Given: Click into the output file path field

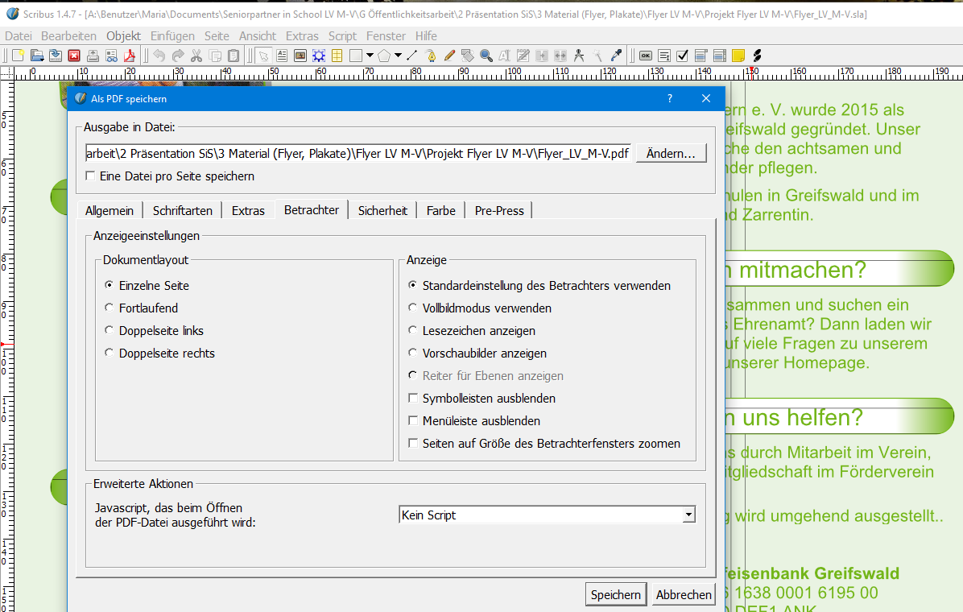Looking at the screenshot, I should (358, 154).
